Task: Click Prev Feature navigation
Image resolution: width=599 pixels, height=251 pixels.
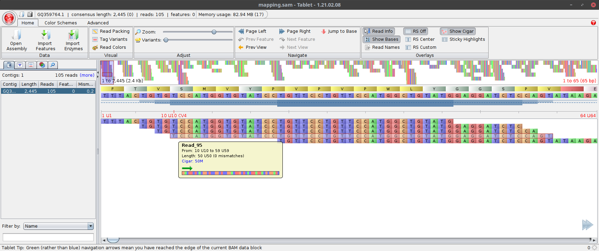Action: tap(256, 39)
